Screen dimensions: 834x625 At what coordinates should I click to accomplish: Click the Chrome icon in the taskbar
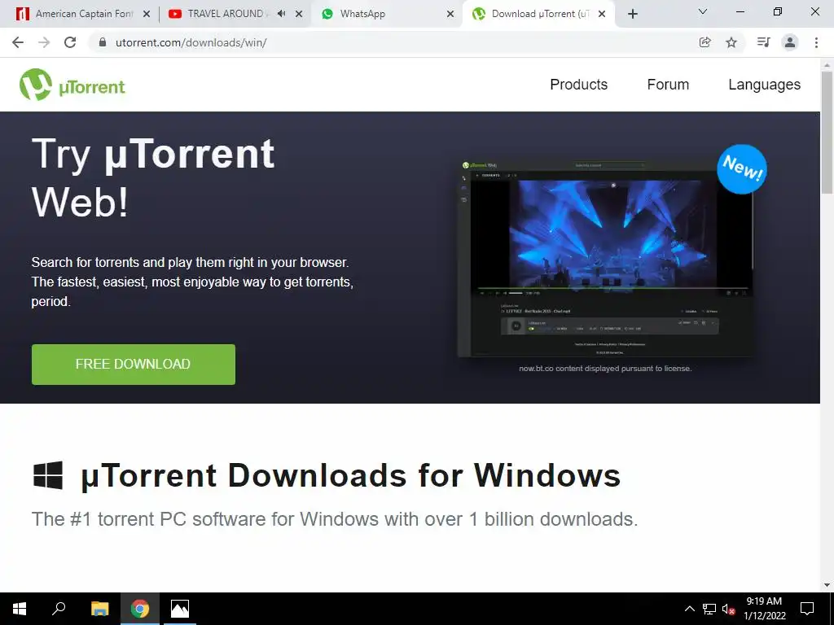140,609
